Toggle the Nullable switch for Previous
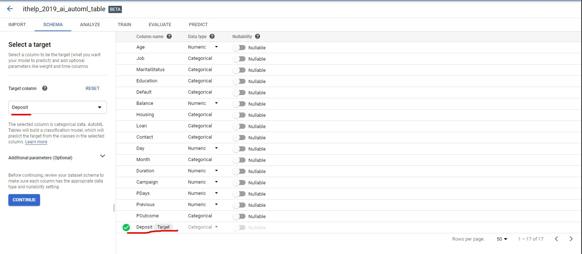Screen dimensions: 582x254 pyautogui.click(x=239, y=205)
